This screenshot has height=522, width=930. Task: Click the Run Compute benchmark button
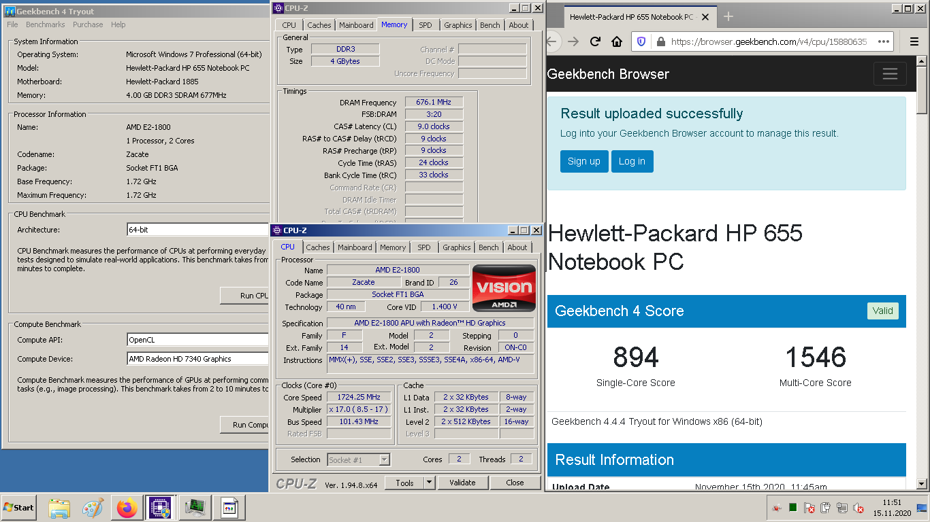coord(245,425)
